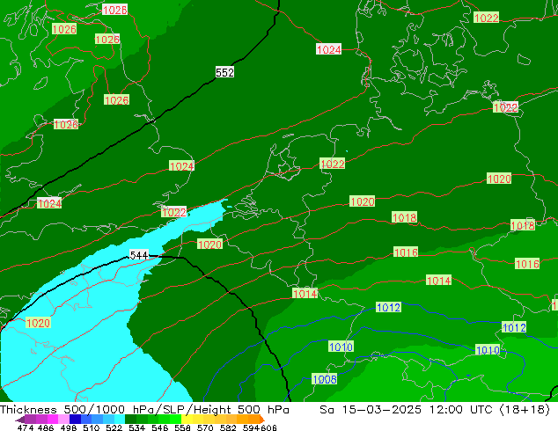Select the darkest blue legend swatch
The image size is (558, 431).
(x=75, y=420)
